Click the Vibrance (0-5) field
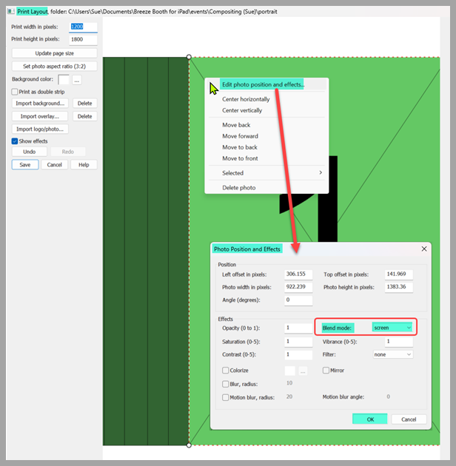 click(x=398, y=342)
